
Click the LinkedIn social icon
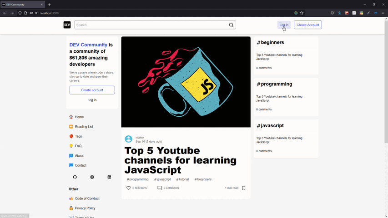coord(109,177)
